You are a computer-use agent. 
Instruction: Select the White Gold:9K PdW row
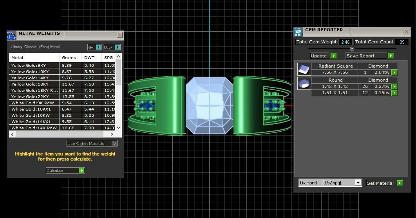coord(62,103)
